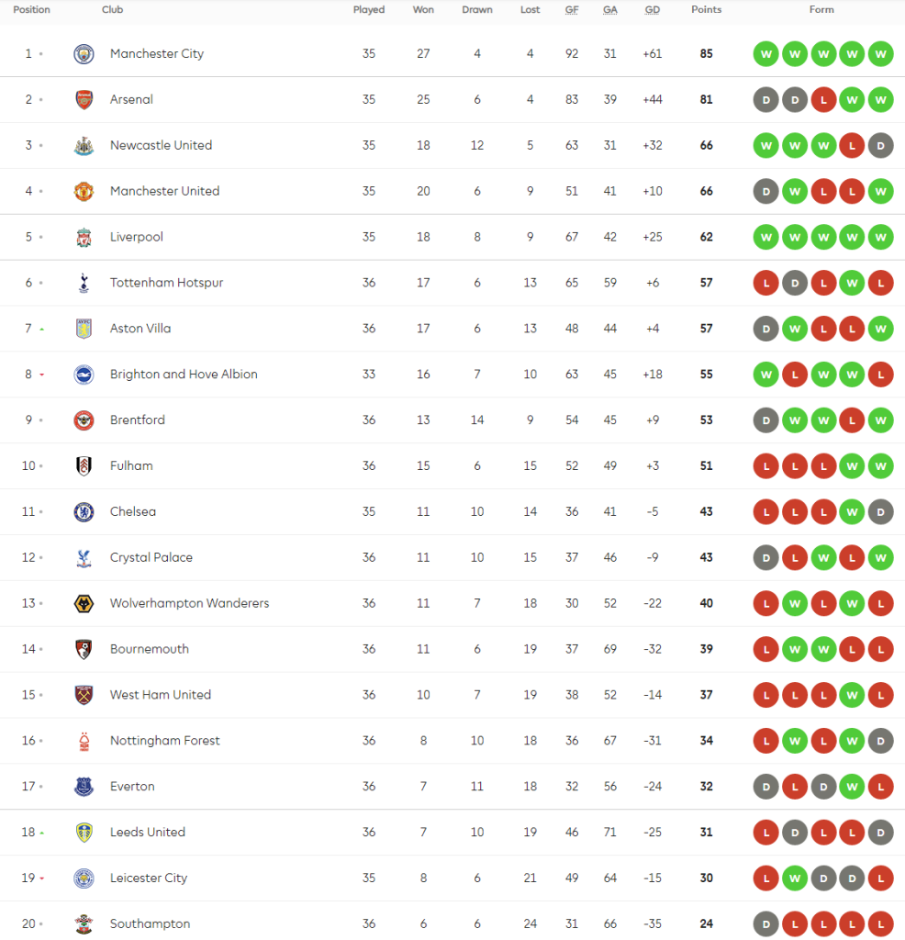Image resolution: width=905 pixels, height=940 pixels.
Task: Click the GA column header
Action: tap(610, 10)
